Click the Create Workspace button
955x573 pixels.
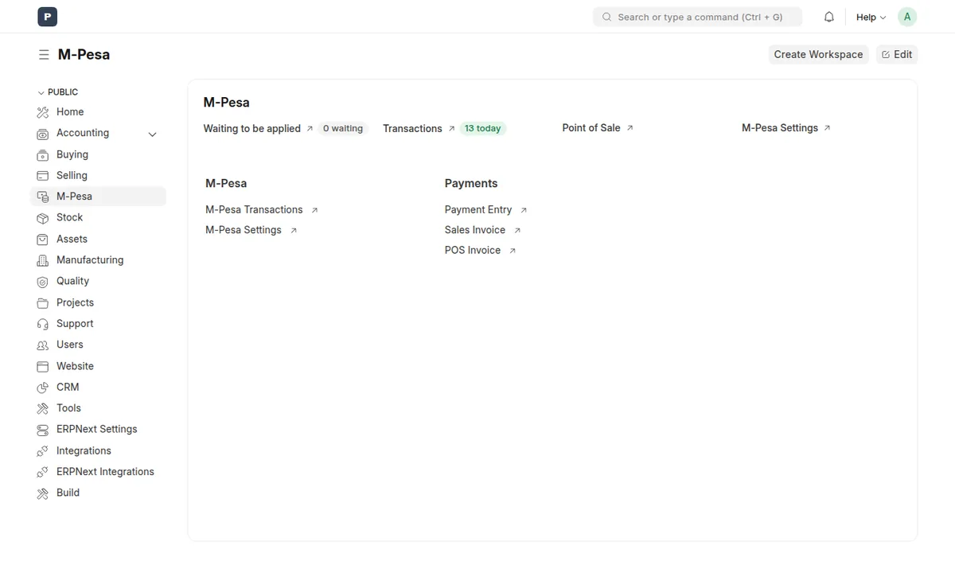coord(818,54)
